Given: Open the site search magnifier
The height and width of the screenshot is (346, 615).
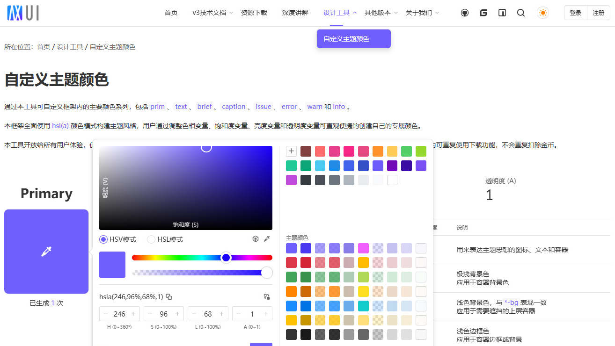Looking at the screenshot, I should pyautogui.click(x=521, y=13).
